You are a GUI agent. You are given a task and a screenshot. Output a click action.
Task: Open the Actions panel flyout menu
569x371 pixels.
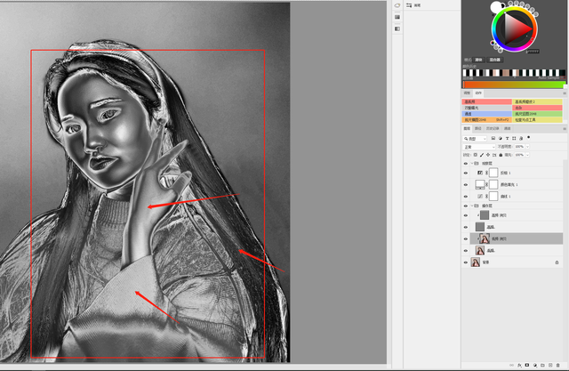(565, 93)
